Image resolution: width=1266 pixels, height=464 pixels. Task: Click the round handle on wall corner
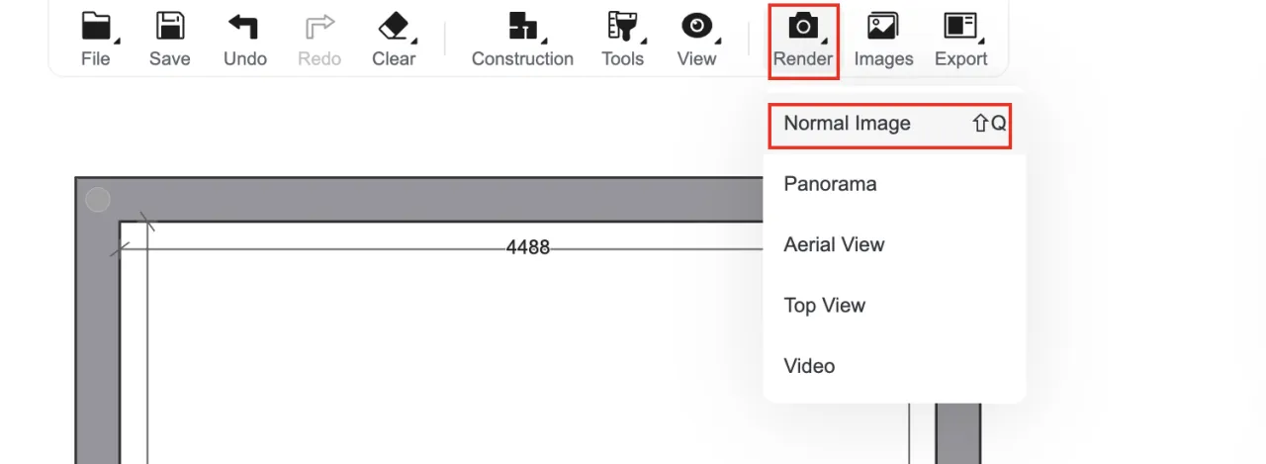[x=98, y=200]
